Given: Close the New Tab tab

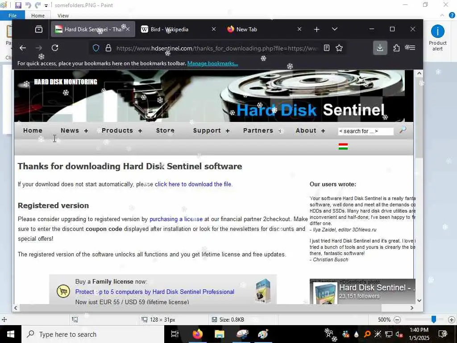Looking at the screenshot, I should pos(299,29).
